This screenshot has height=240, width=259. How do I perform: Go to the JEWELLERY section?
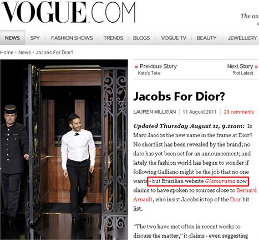click(x=242, y=38)
